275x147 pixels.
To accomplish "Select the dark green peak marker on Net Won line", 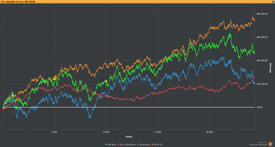I will pyautogui.click(x=230, y=33).
